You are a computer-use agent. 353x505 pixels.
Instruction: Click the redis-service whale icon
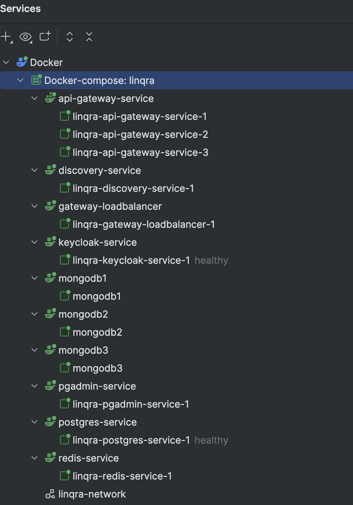51,457
